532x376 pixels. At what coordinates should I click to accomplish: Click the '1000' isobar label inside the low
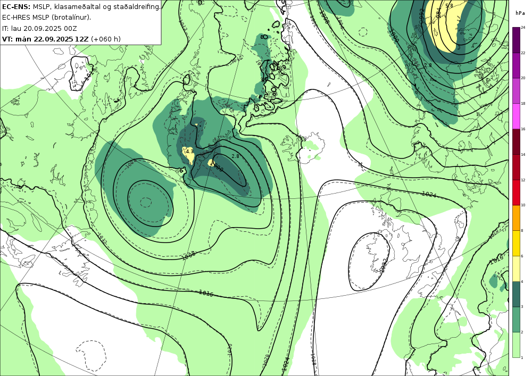click(217, 167)
